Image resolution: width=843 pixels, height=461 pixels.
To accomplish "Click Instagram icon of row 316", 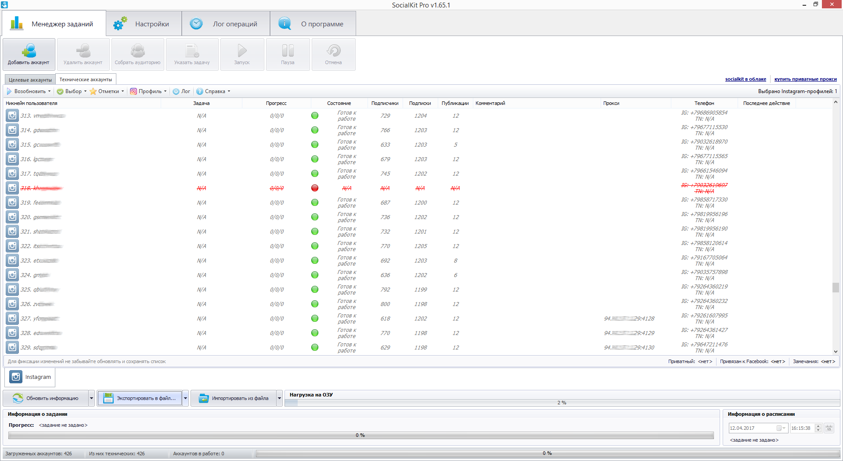I will coord(12,159).
